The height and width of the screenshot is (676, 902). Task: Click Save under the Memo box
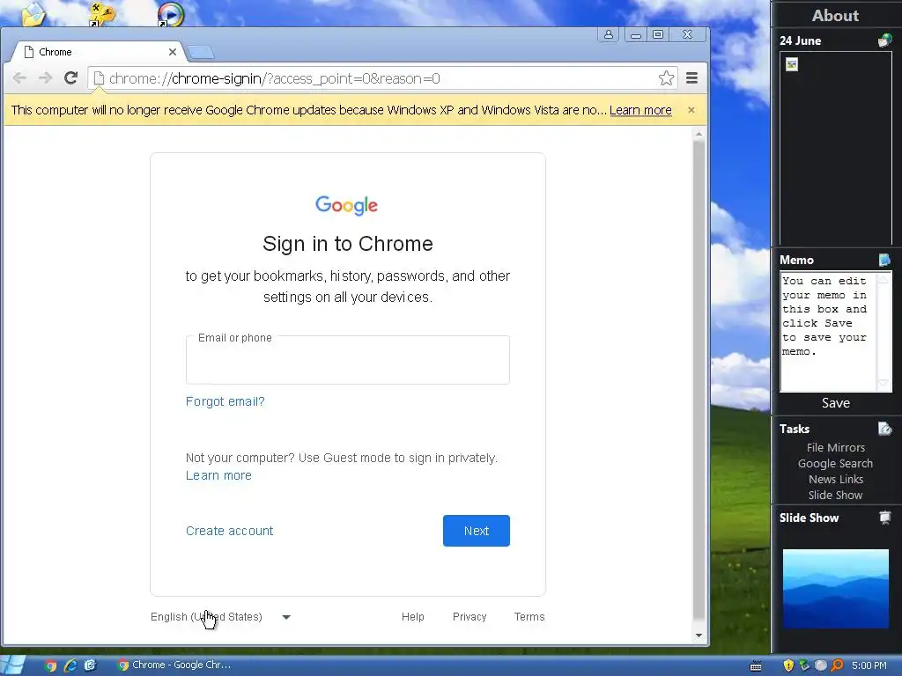[x=836, y=403]
